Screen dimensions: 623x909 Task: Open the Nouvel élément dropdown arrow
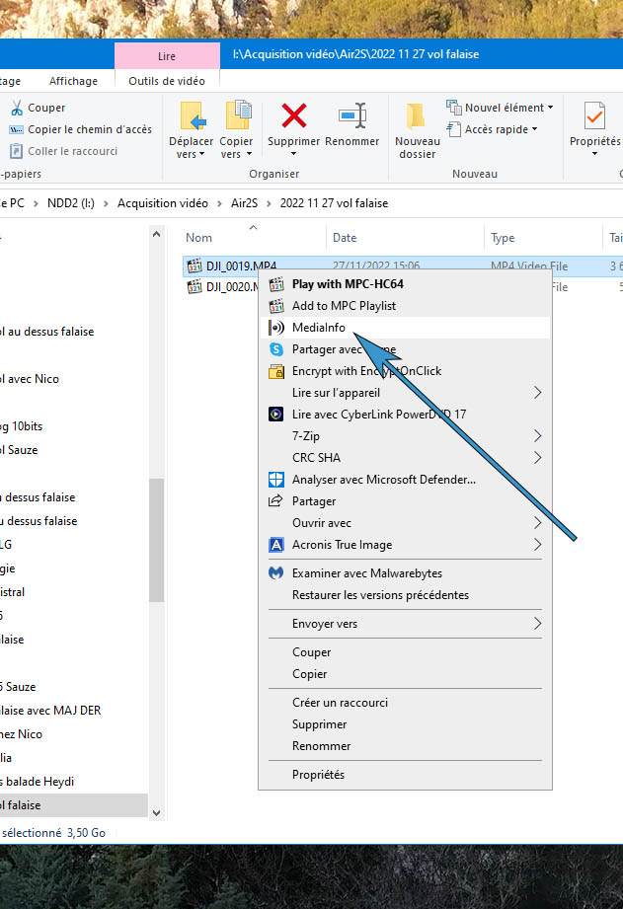click(x=550, y=108)
